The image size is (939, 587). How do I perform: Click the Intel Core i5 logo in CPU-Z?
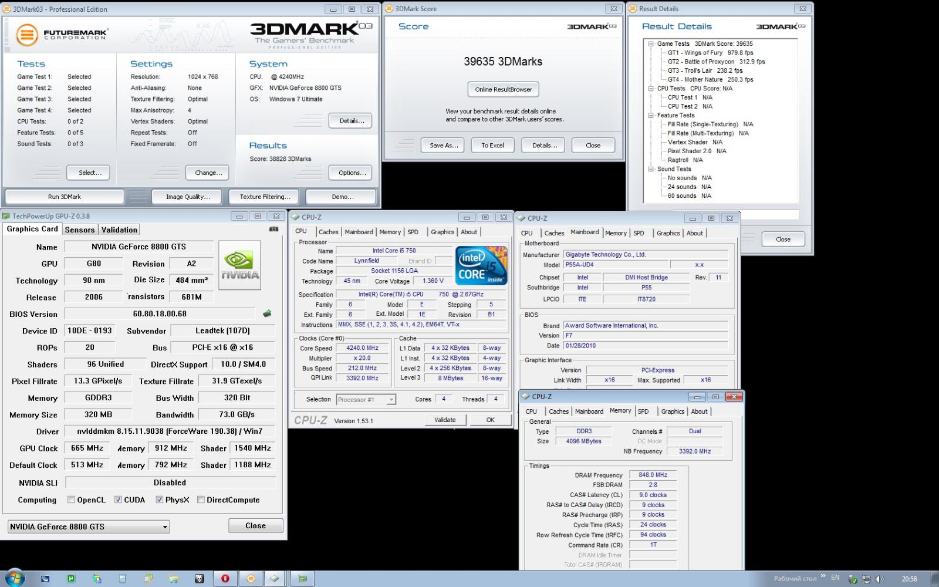pyautogui.click(x=481, y=266)
